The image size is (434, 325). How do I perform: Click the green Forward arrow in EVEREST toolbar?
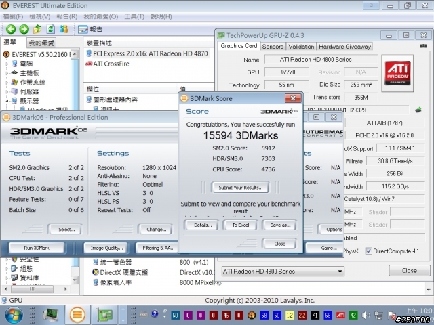(24, 29)
